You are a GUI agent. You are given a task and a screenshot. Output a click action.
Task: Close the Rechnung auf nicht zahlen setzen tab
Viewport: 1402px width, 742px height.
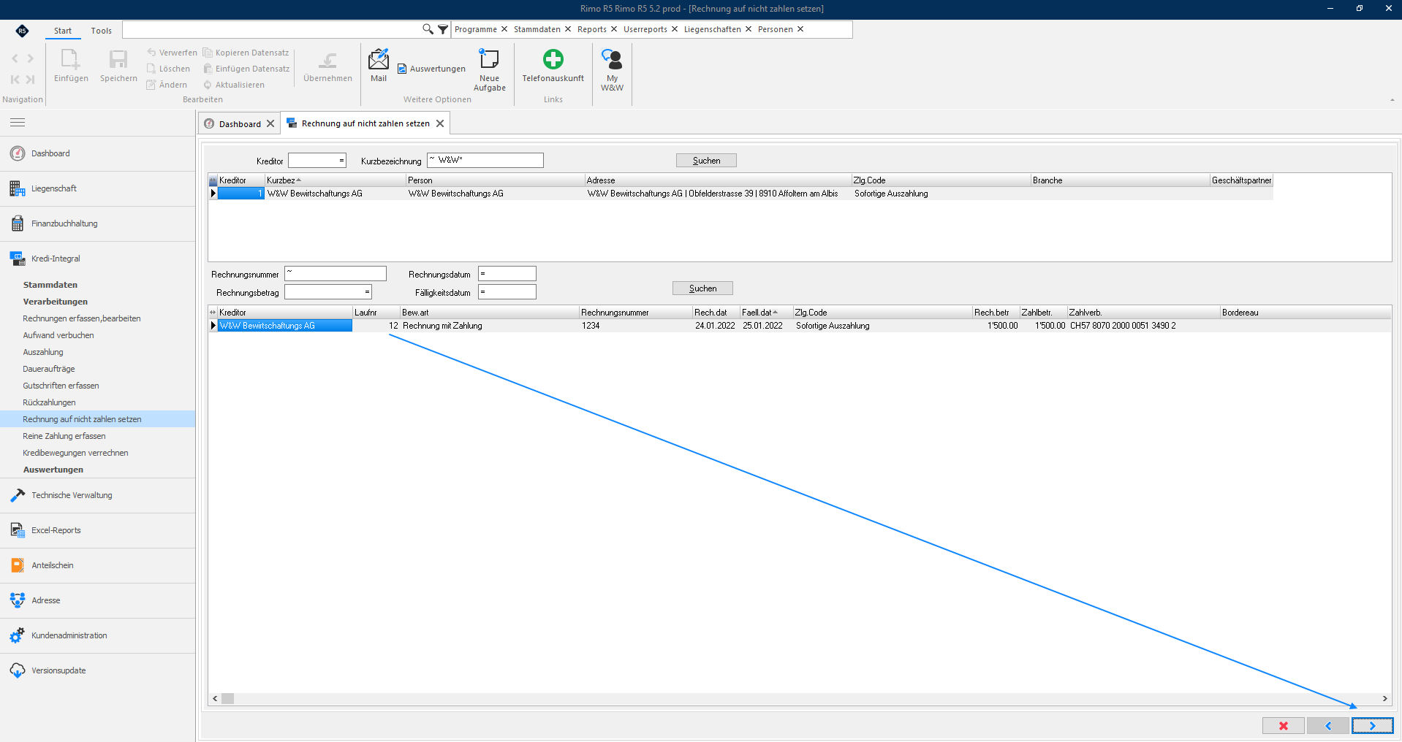coord(440,123)
